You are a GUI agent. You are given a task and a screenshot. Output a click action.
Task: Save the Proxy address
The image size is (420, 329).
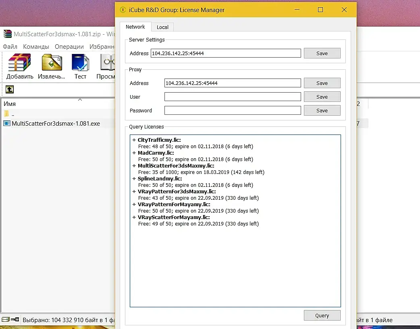pyautogui.click(x=322, y=83)
